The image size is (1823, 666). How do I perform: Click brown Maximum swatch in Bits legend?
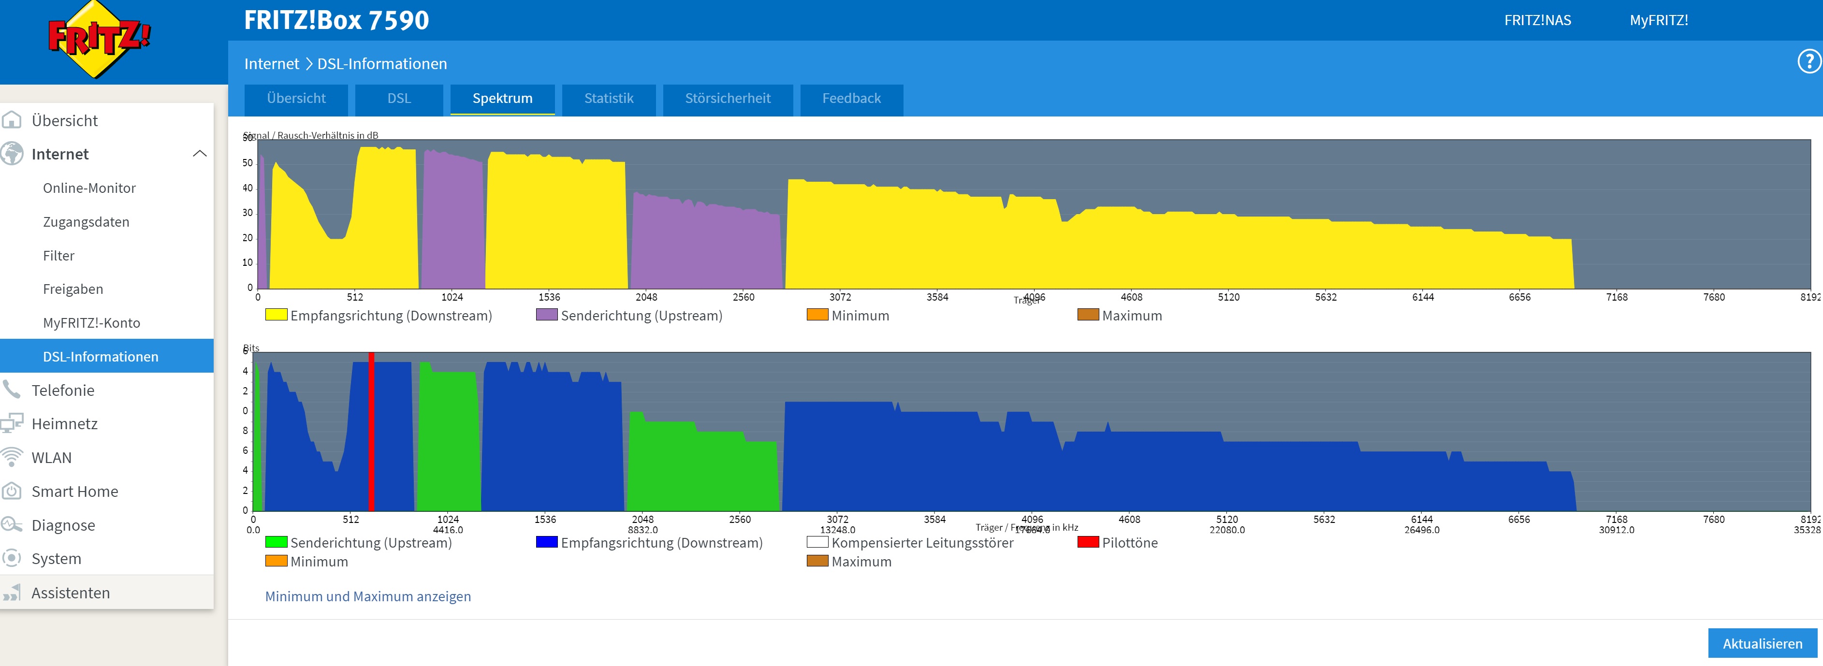(817, 561)
